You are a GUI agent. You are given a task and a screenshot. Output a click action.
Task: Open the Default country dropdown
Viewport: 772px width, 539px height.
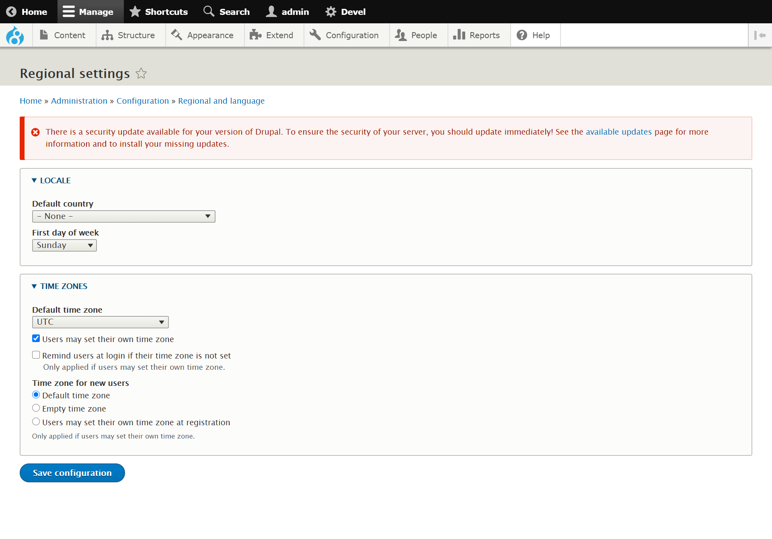pos(124,216)
